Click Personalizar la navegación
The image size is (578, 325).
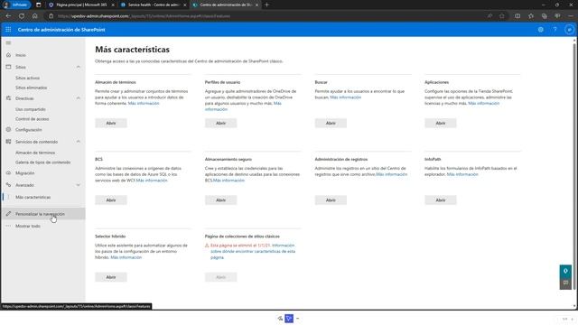[x=40, y=214]
